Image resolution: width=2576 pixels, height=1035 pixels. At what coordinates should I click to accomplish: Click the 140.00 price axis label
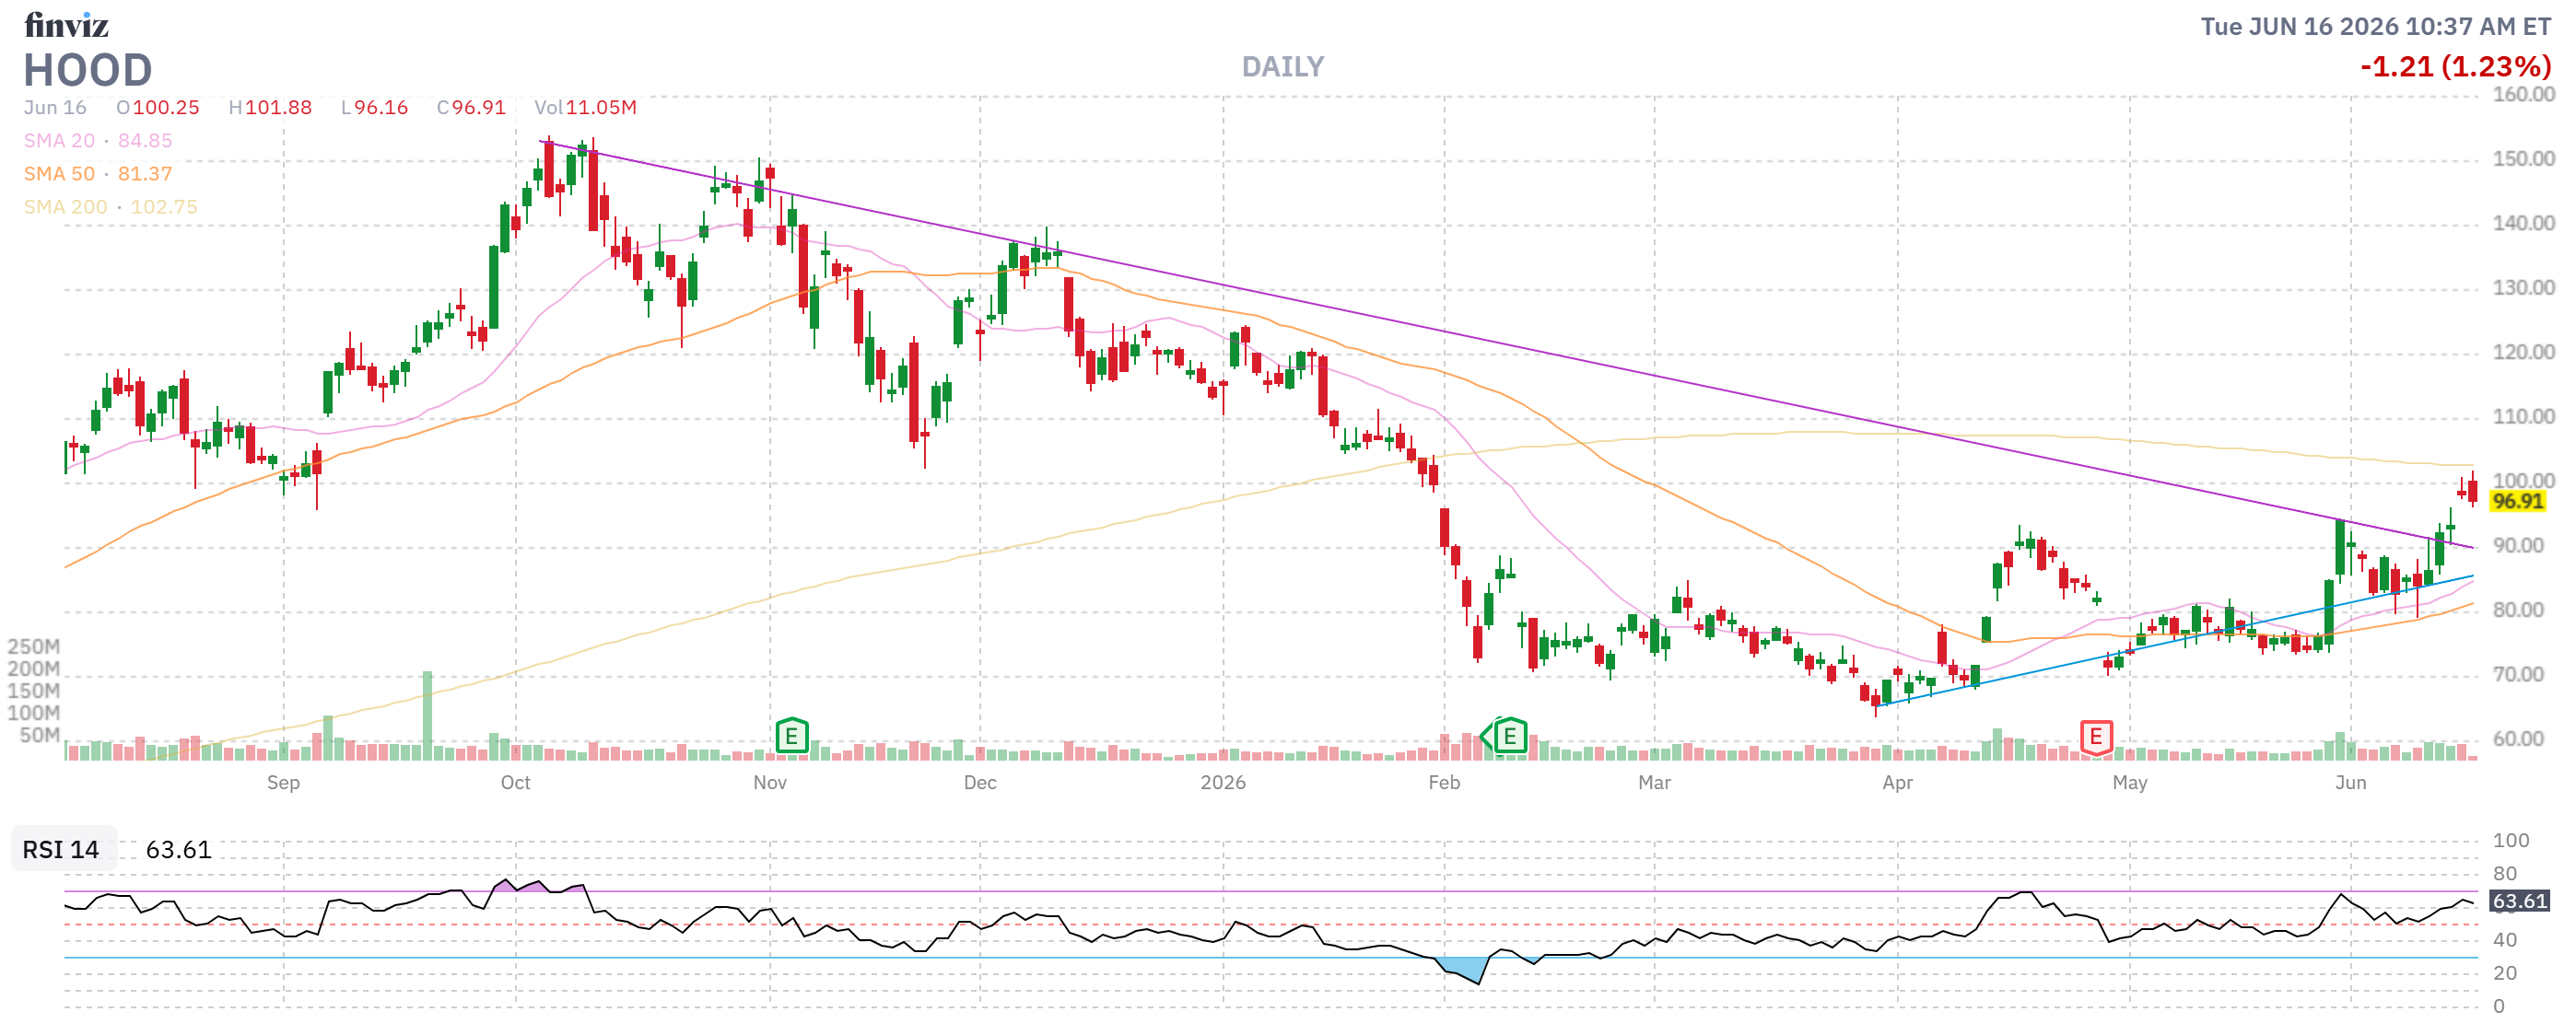(2523, 224)
